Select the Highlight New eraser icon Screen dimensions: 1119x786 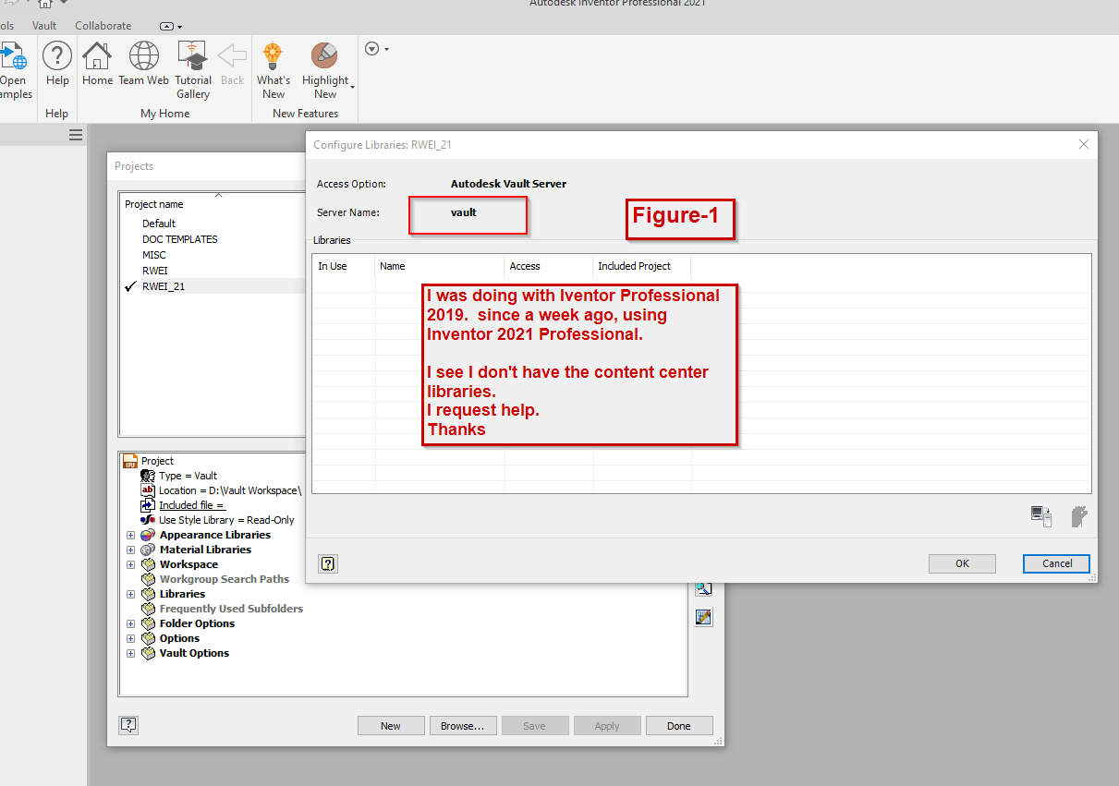point(324,56)
